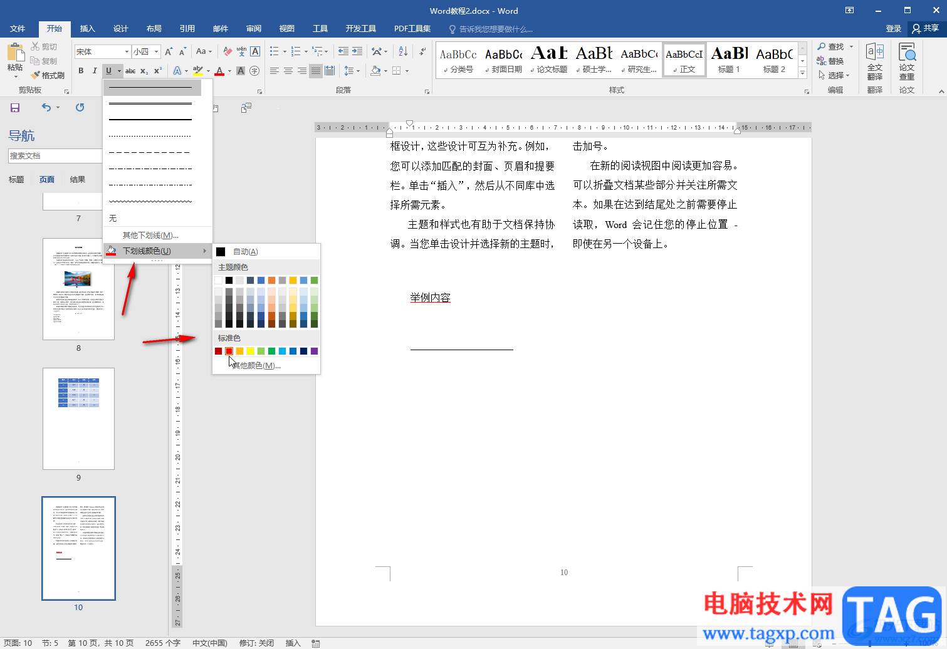Open the Select (选择) dropdown
Screen dimensions: 947x649
[834, 75]
